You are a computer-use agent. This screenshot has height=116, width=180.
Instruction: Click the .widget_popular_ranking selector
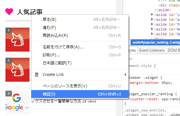pos(150,94)
